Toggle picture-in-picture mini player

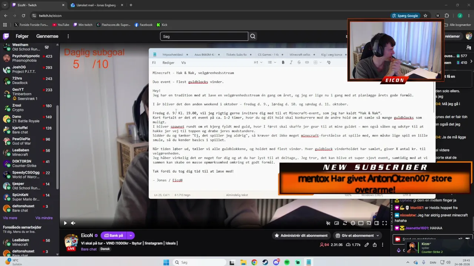click(x=337, y=223)
